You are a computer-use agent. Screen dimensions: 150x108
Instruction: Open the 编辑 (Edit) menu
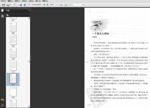(10, 1)
